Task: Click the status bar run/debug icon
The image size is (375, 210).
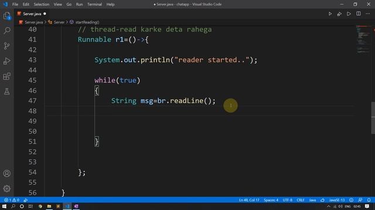Action: point(26,200)
